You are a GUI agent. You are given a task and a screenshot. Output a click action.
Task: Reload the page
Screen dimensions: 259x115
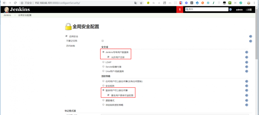(15, 3)
